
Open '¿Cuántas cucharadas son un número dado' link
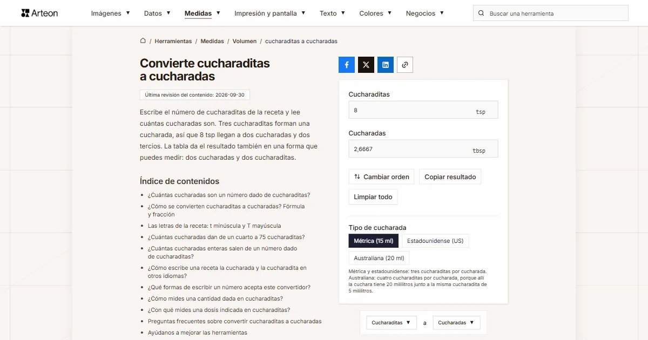(x=229, y=195)
